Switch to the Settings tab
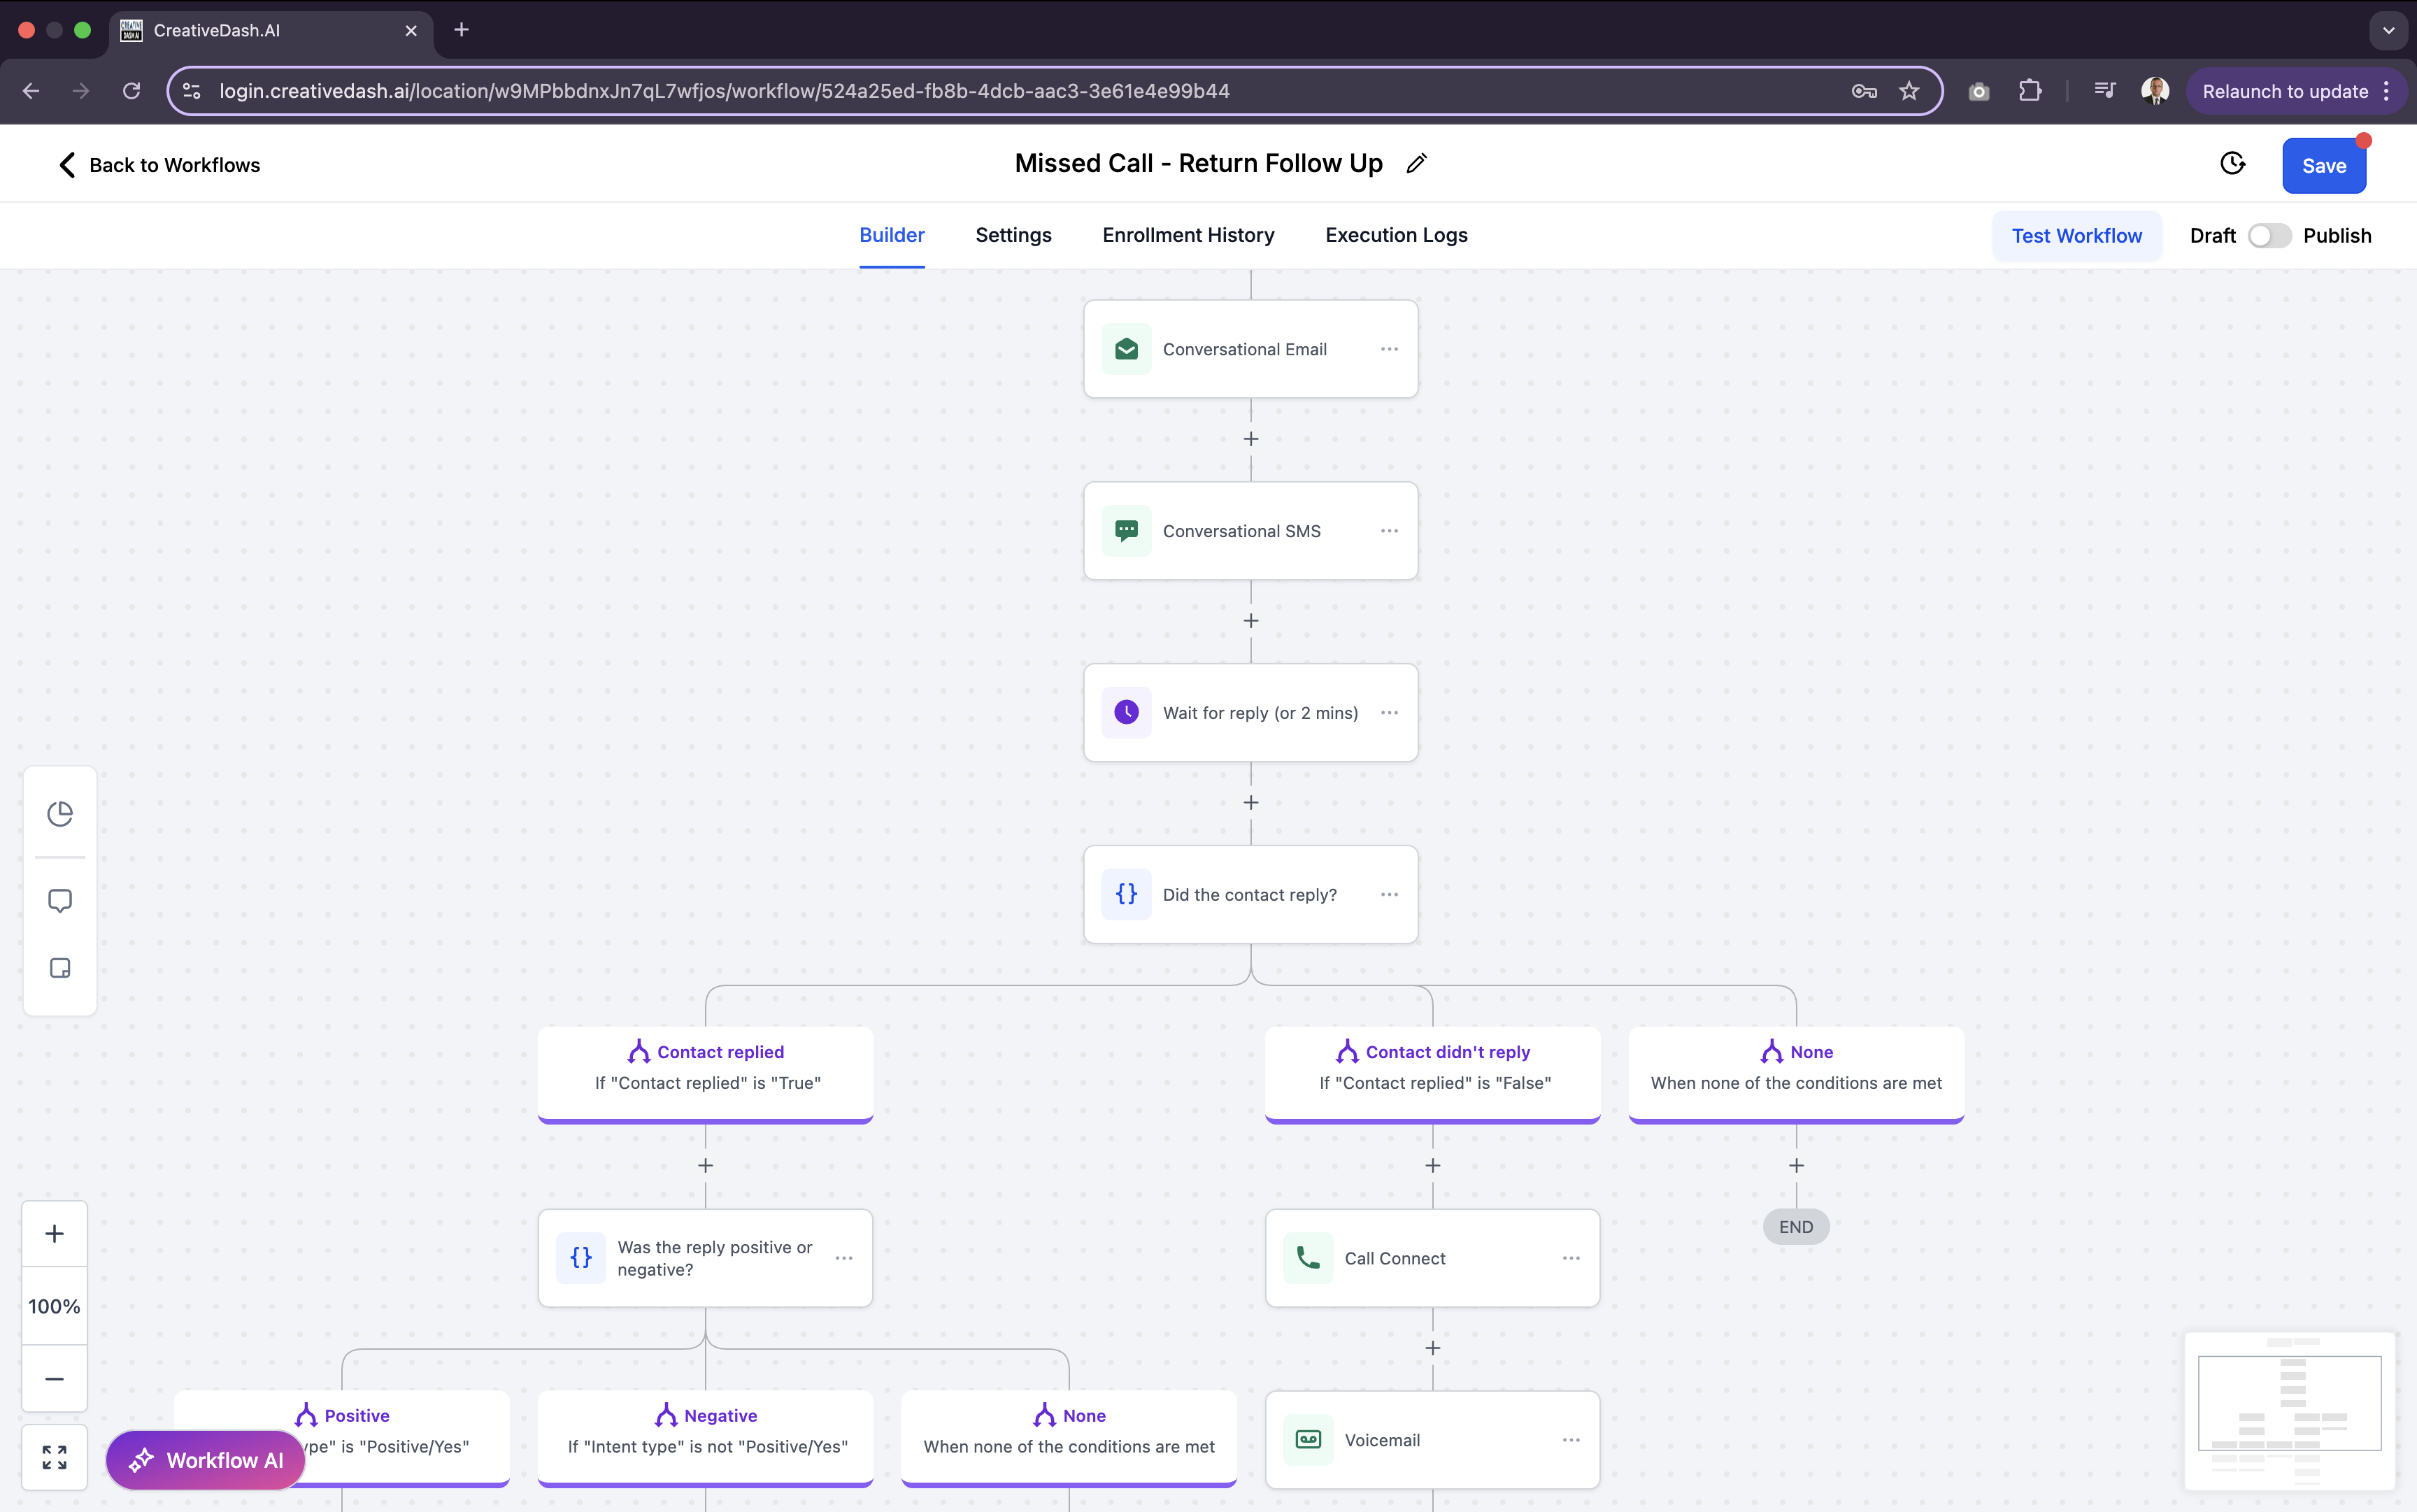Viewport: 2417px width, 1512px height. (x=1013, y=235)
